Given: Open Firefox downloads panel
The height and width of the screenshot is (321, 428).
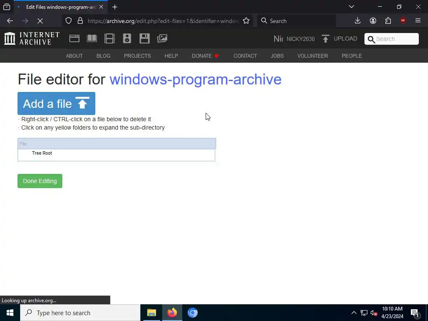Looking at the screenshot, I should tap(358, 21).
